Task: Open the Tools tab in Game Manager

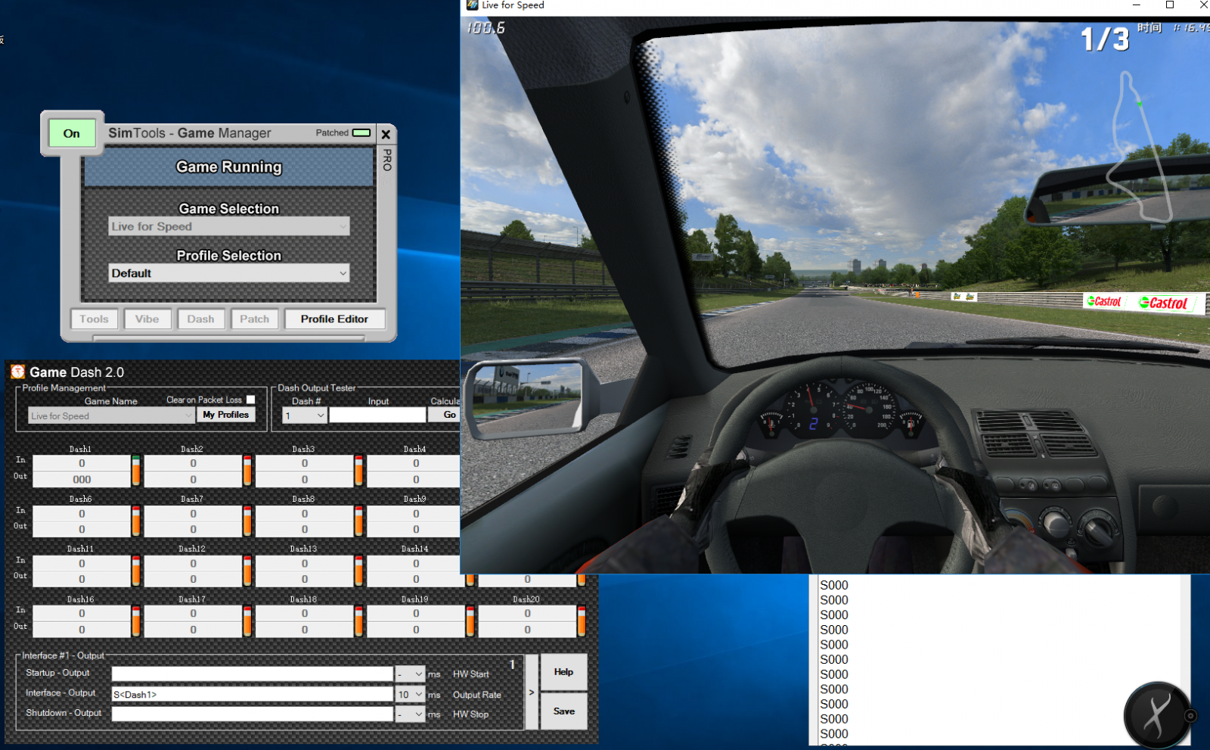Action: click(95, 319)
